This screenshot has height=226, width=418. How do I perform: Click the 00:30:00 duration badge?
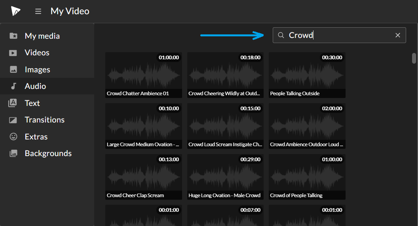click(x=332, y=58)
